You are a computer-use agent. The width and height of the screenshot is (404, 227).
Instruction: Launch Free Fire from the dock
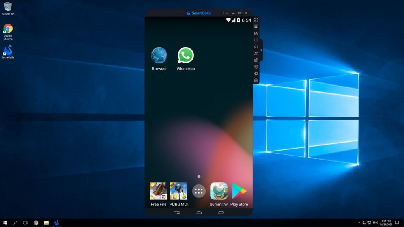pos(158,192)
